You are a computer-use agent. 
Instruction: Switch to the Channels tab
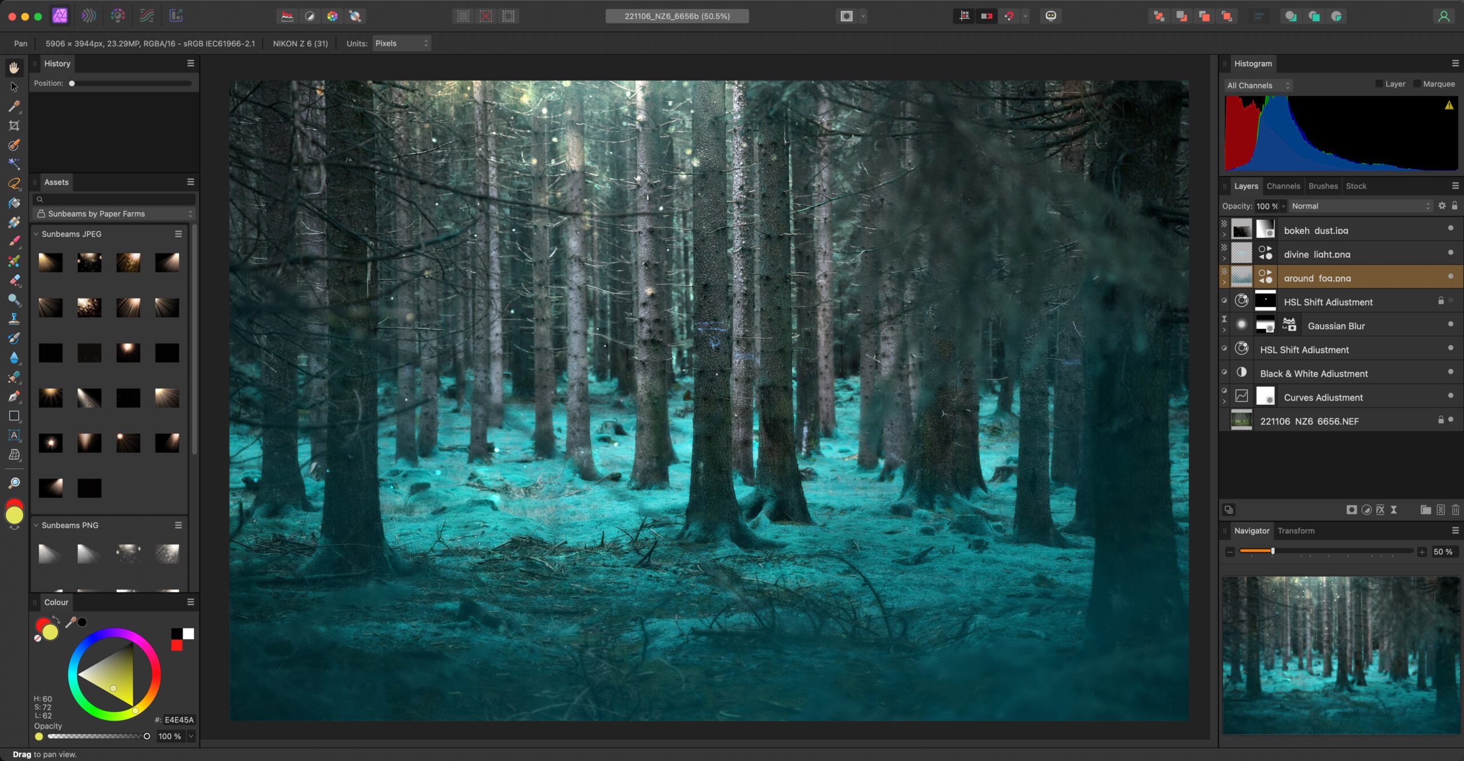1283,186
